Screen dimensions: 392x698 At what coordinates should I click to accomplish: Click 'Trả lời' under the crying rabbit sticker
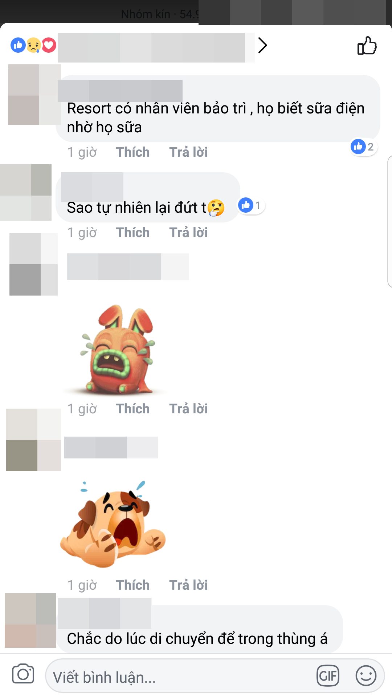click(x=188, y=409)
